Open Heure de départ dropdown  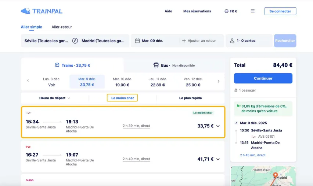[55, 98]
